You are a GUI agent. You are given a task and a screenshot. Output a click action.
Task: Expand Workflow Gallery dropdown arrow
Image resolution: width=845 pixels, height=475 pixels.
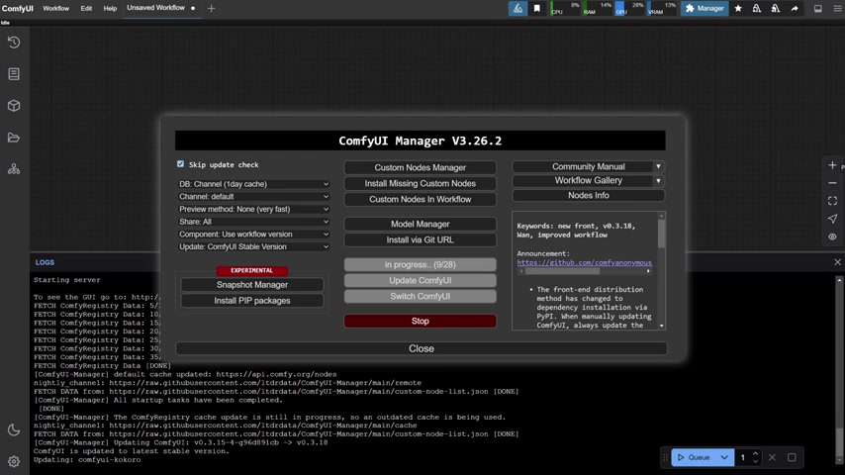(658, 181)
